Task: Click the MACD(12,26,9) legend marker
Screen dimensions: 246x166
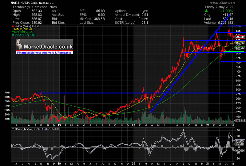Action: tap(12, 128)
